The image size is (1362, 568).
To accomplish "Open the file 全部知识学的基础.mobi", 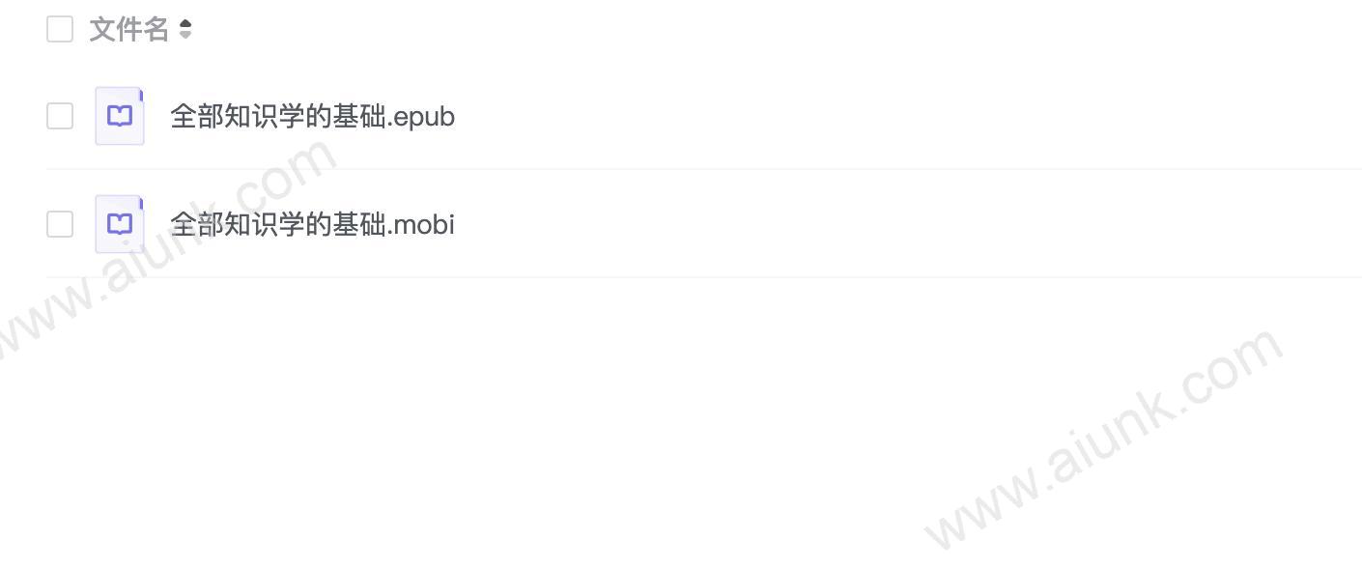I will point(312,225).
